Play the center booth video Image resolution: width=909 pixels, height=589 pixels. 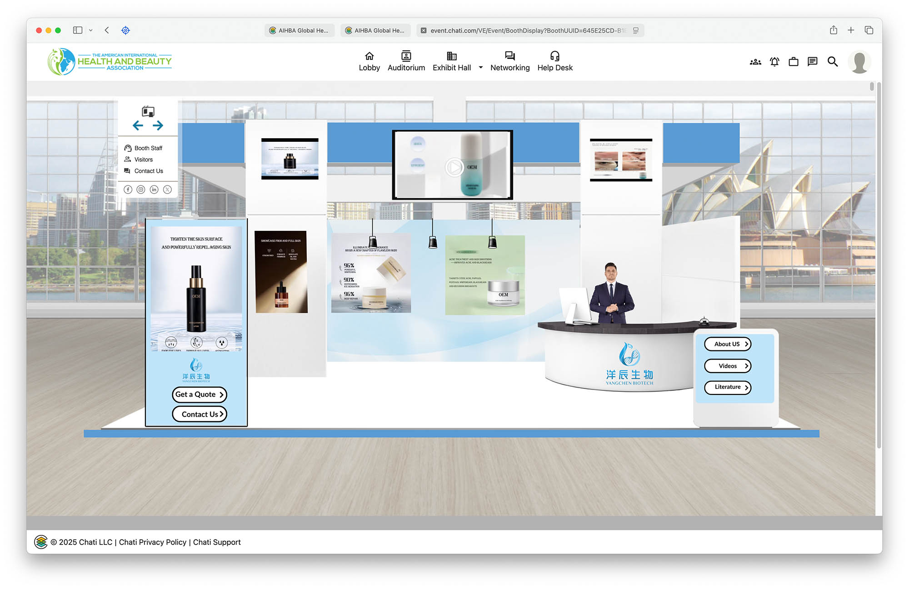(454, 167)
